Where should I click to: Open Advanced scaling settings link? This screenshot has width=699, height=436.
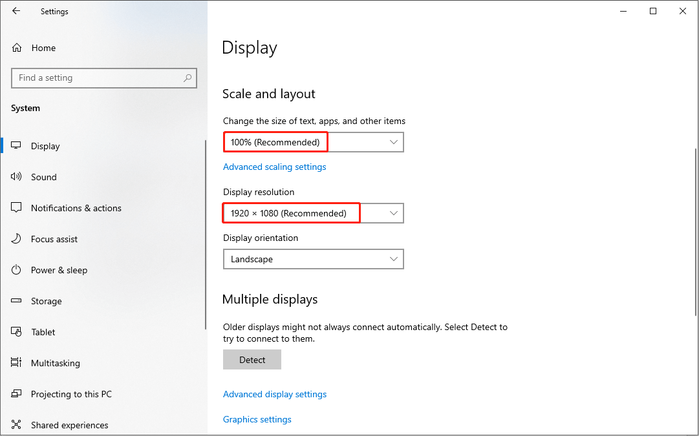274,167
